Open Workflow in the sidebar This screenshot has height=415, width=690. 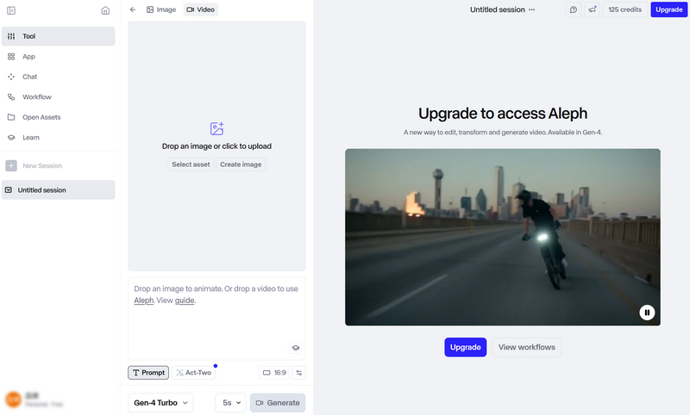point(37,97)
